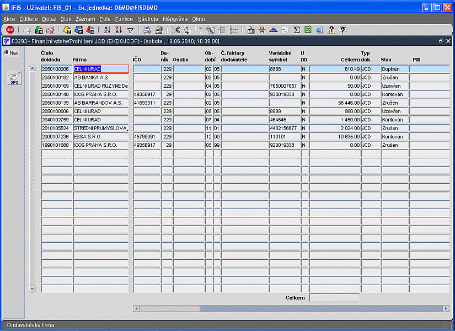Open the Nástroje menu
The width and height of the screenshot is (455, 331).
click(148, 19)
